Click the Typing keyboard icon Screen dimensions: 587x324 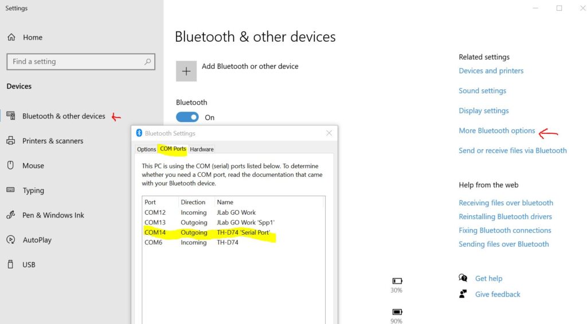[10, 190]
